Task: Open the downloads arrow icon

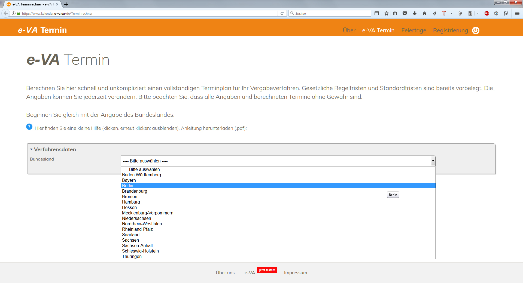Action: [x=415, y=13]
